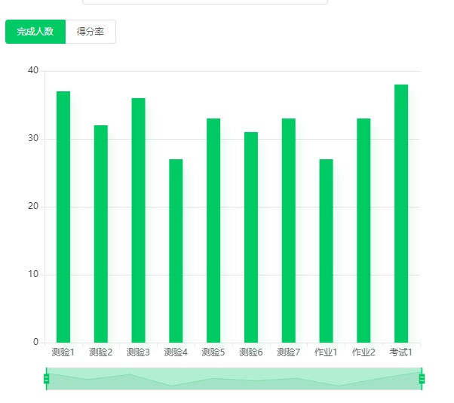Click the 测验5 axis label text
This screenshot has height=403, width=454.
coord(213,352)
